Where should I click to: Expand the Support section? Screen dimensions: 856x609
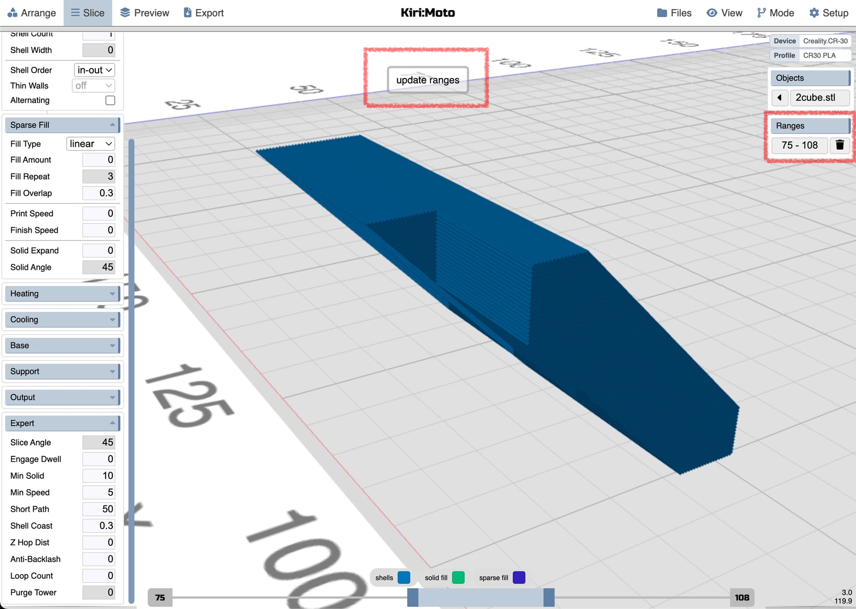click(62, 371)
